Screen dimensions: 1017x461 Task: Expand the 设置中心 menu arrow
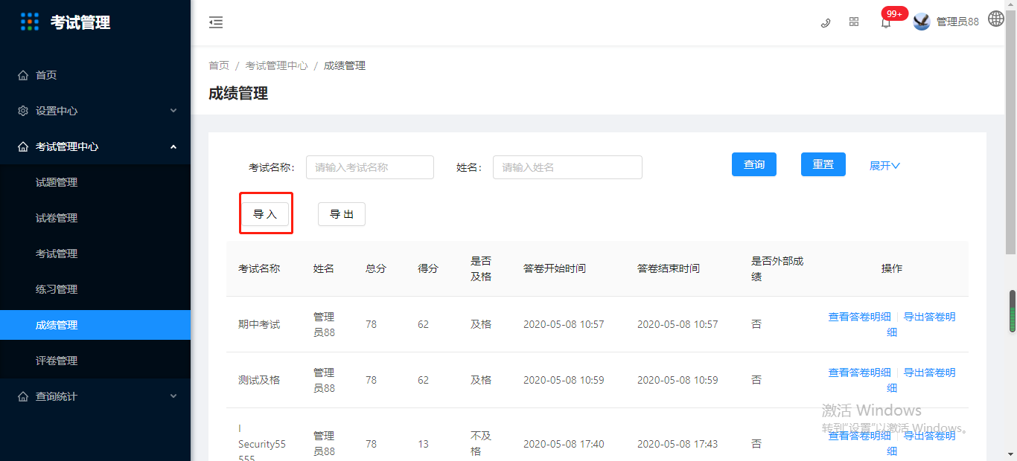(173, 111)
